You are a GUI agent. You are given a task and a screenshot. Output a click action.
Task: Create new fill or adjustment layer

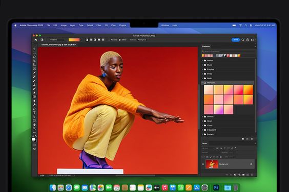point(239,175)
